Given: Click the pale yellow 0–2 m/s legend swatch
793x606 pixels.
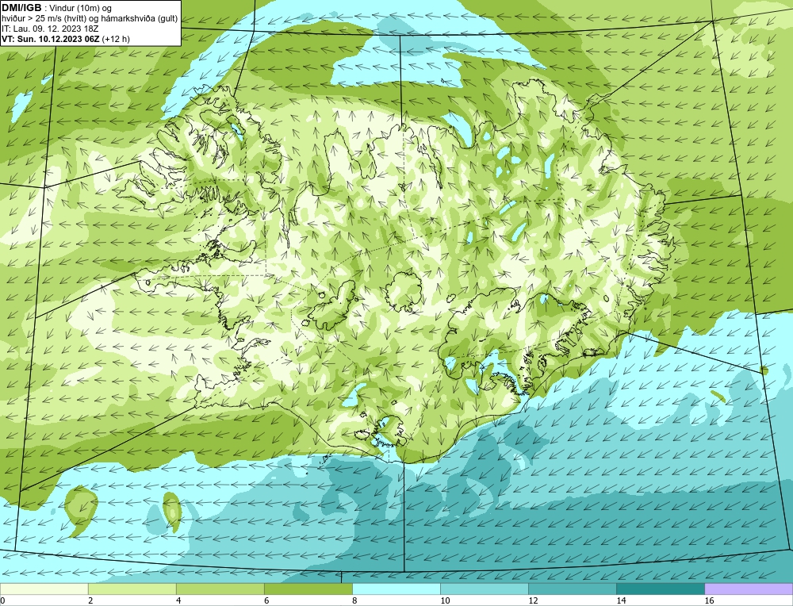Looking at the screenshot, I should (44, 589).
